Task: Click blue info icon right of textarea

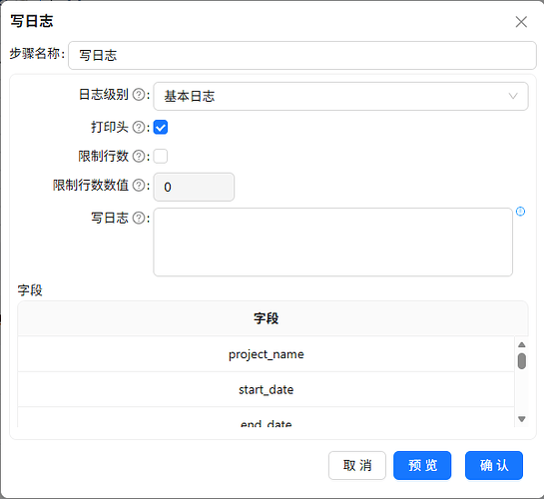Action: [x=520, y=212]
